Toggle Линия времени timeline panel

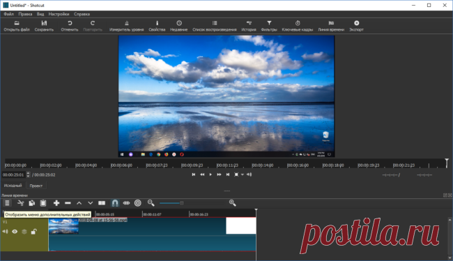(331, 26)
